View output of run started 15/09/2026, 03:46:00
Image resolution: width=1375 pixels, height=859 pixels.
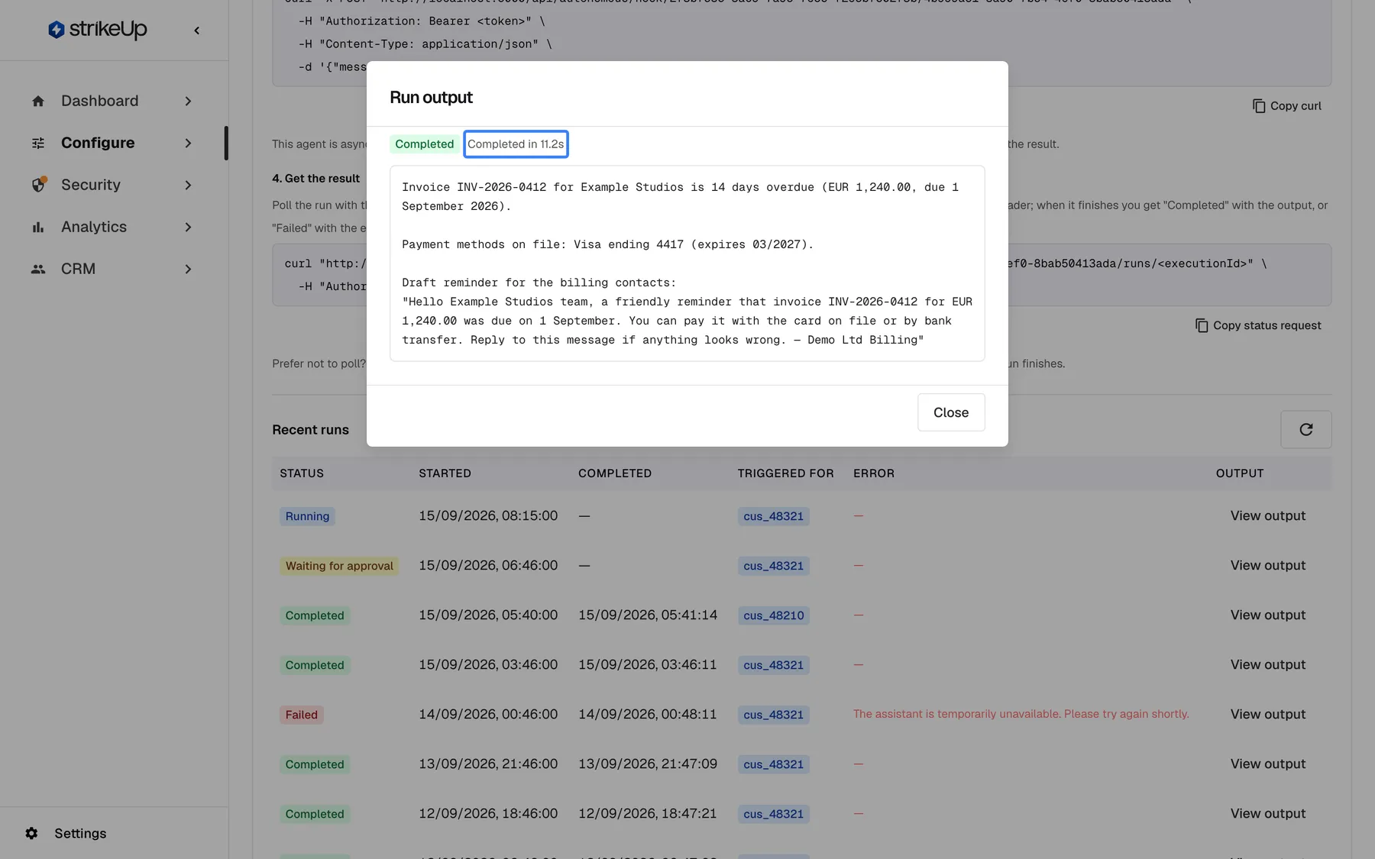[x=1267, y=665]
